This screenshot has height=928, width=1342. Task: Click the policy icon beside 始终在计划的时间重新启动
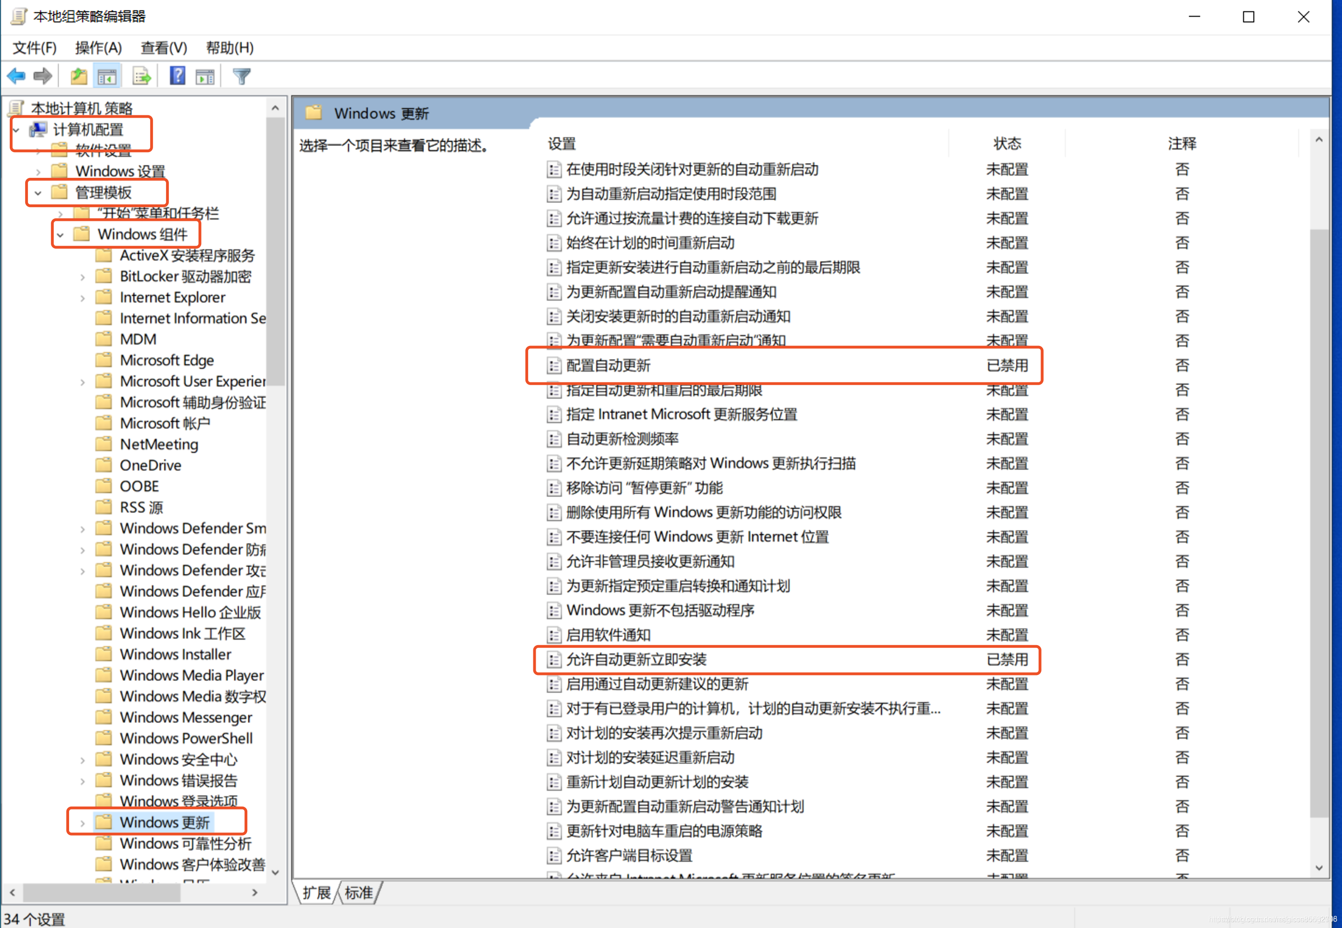pos(554,243)
